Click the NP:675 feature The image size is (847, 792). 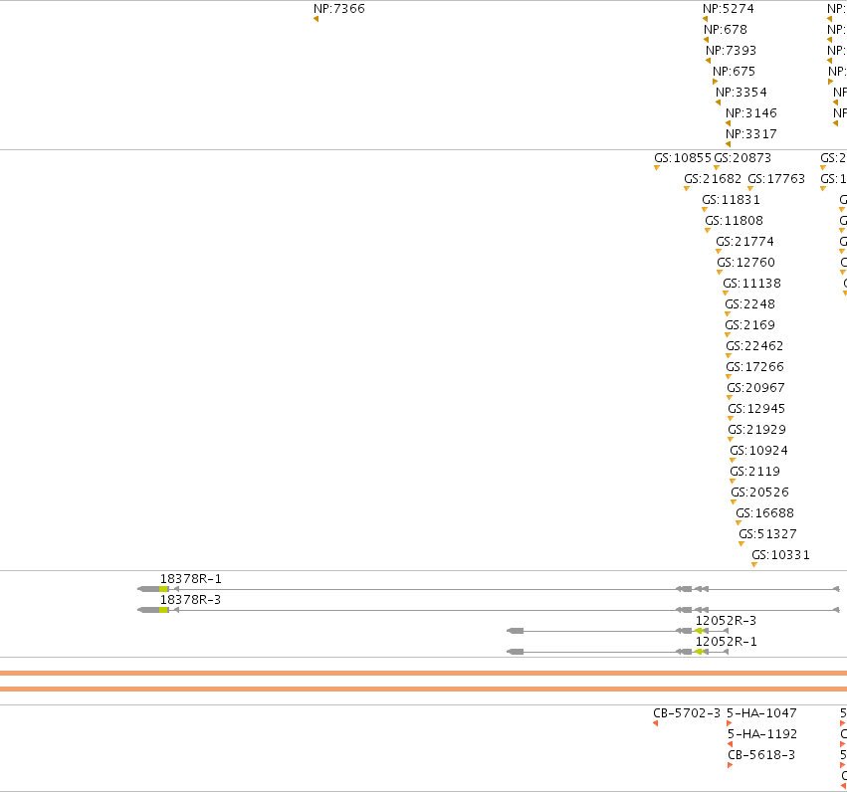click(734, 72)
